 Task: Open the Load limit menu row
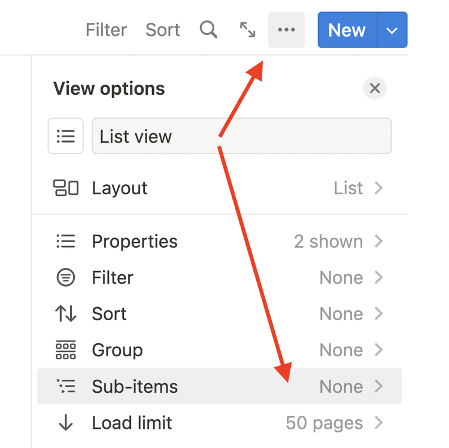click(x=220, y=422)
